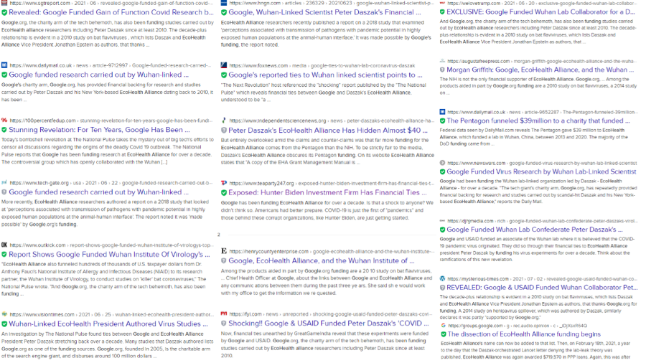
Task: Click the shield beside 'Google's reported ties' title
Action: coord(224,75)
